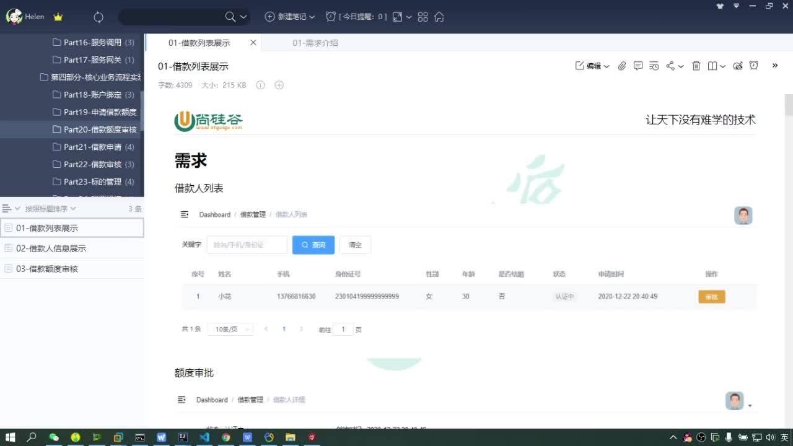Click the search magnifier icon

230,17
